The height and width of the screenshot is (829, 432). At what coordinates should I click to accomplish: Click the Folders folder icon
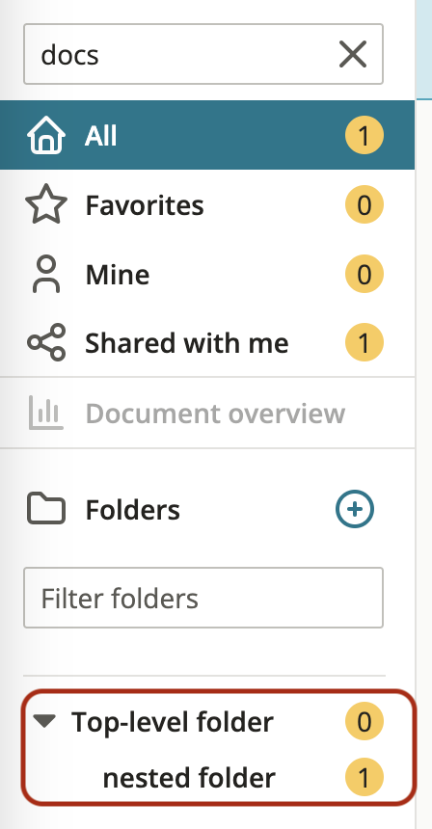[x=46, y=509]
